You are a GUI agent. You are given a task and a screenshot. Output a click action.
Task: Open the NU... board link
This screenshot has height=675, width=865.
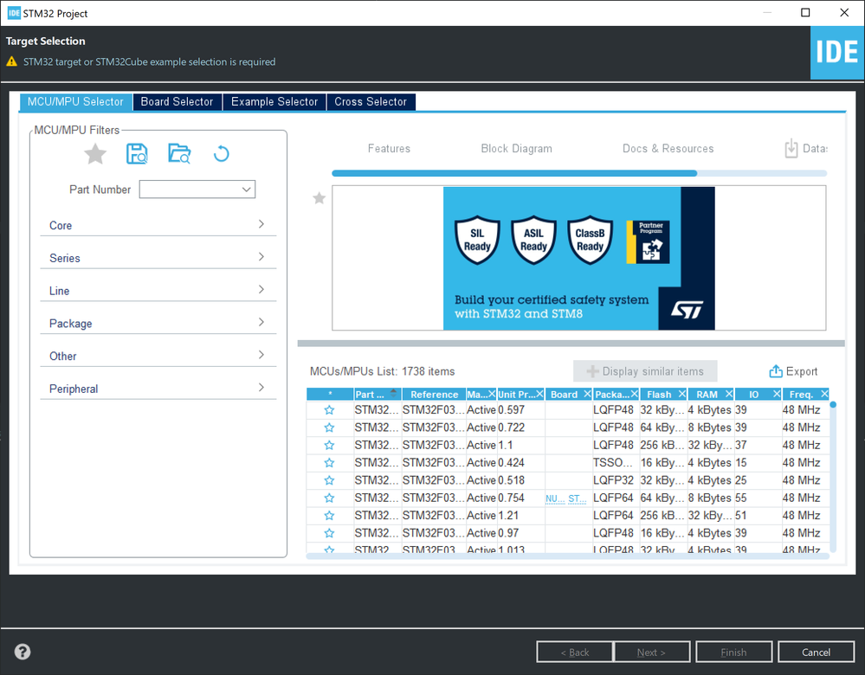[555, 498]
